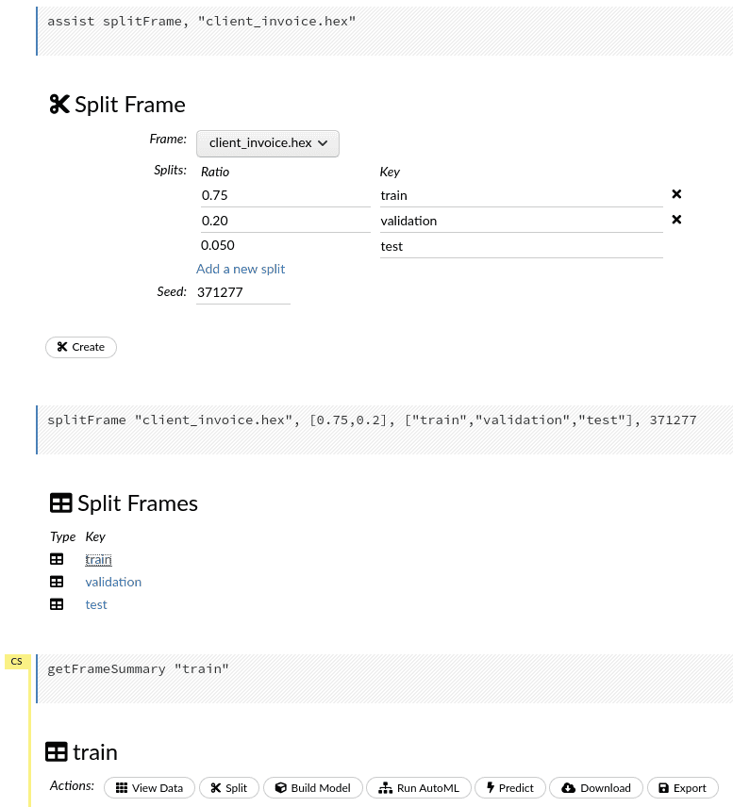Download the train frame
The image size is (733, 807).
click(595, 788)
